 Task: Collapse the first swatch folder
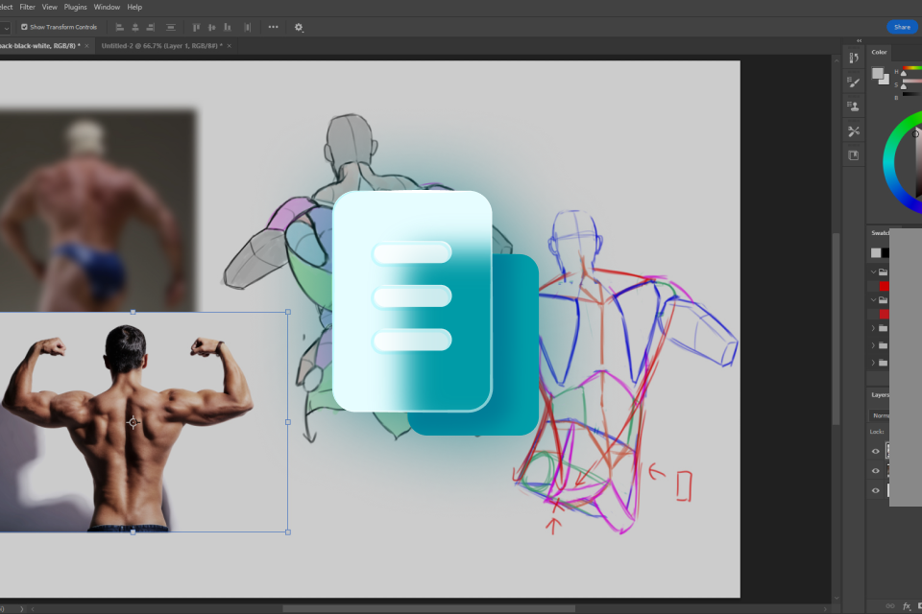click(873, 272)
